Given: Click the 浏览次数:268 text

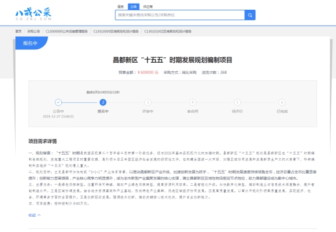Looking at the screenshot, I should point(214,72).
